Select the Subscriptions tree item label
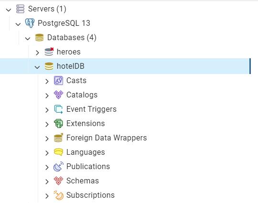Screen dimensions: 258x203 pyautogui.click(x=90, y=195)
